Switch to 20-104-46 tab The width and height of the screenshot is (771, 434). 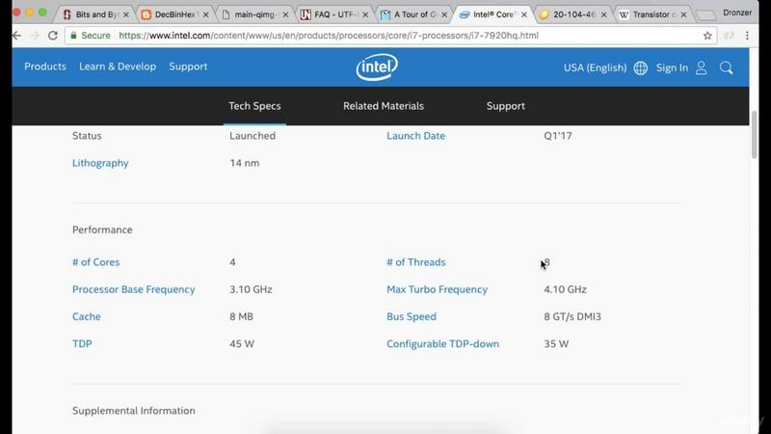pos(572,14)
